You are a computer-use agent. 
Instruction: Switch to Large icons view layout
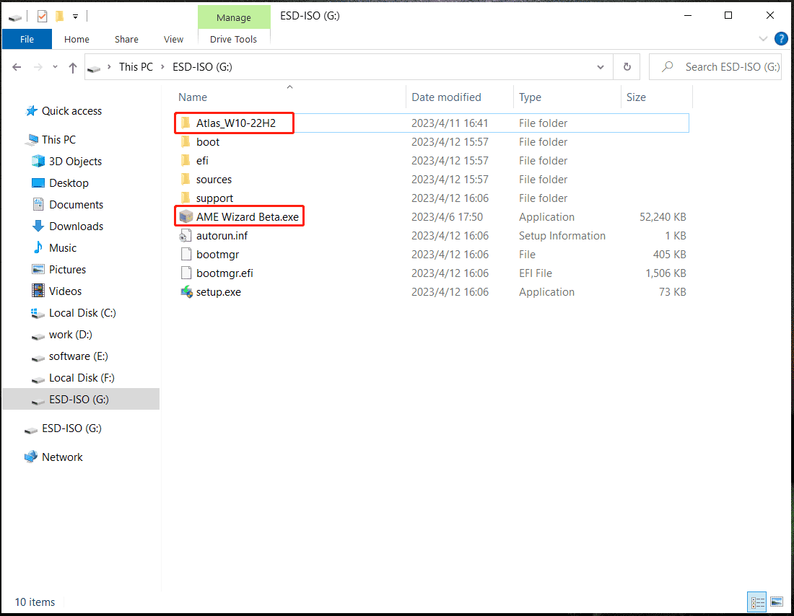(x=777, y=602)
